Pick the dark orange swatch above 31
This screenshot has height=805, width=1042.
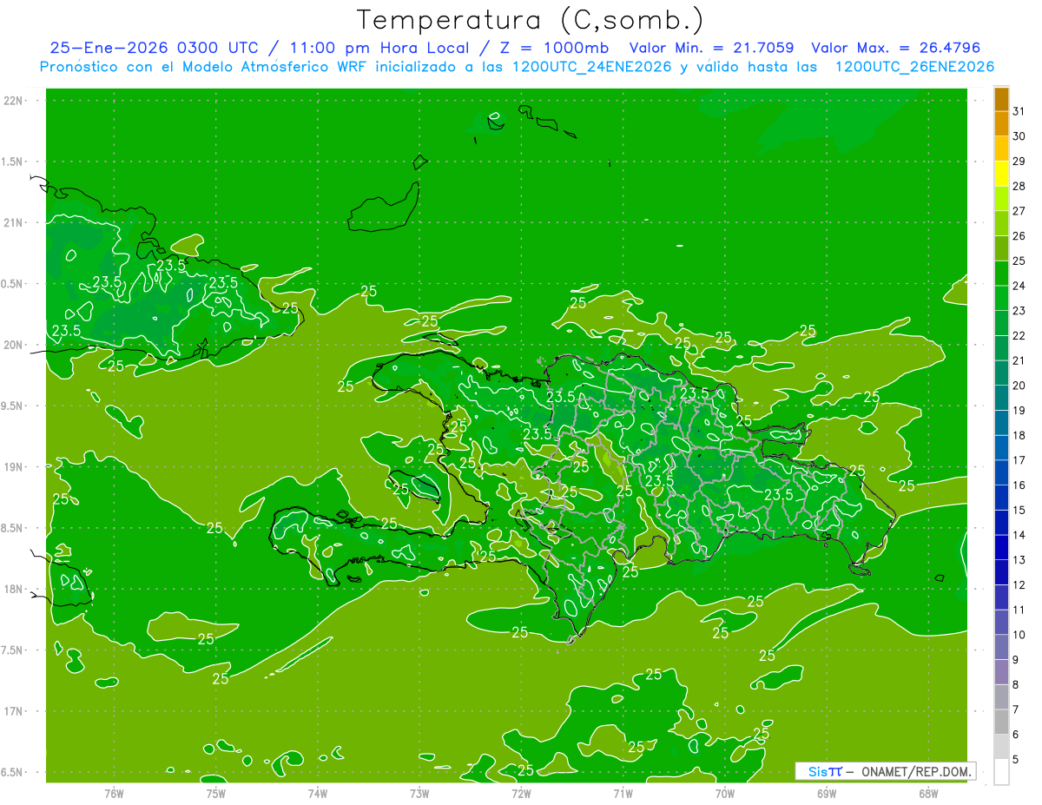1001,99
